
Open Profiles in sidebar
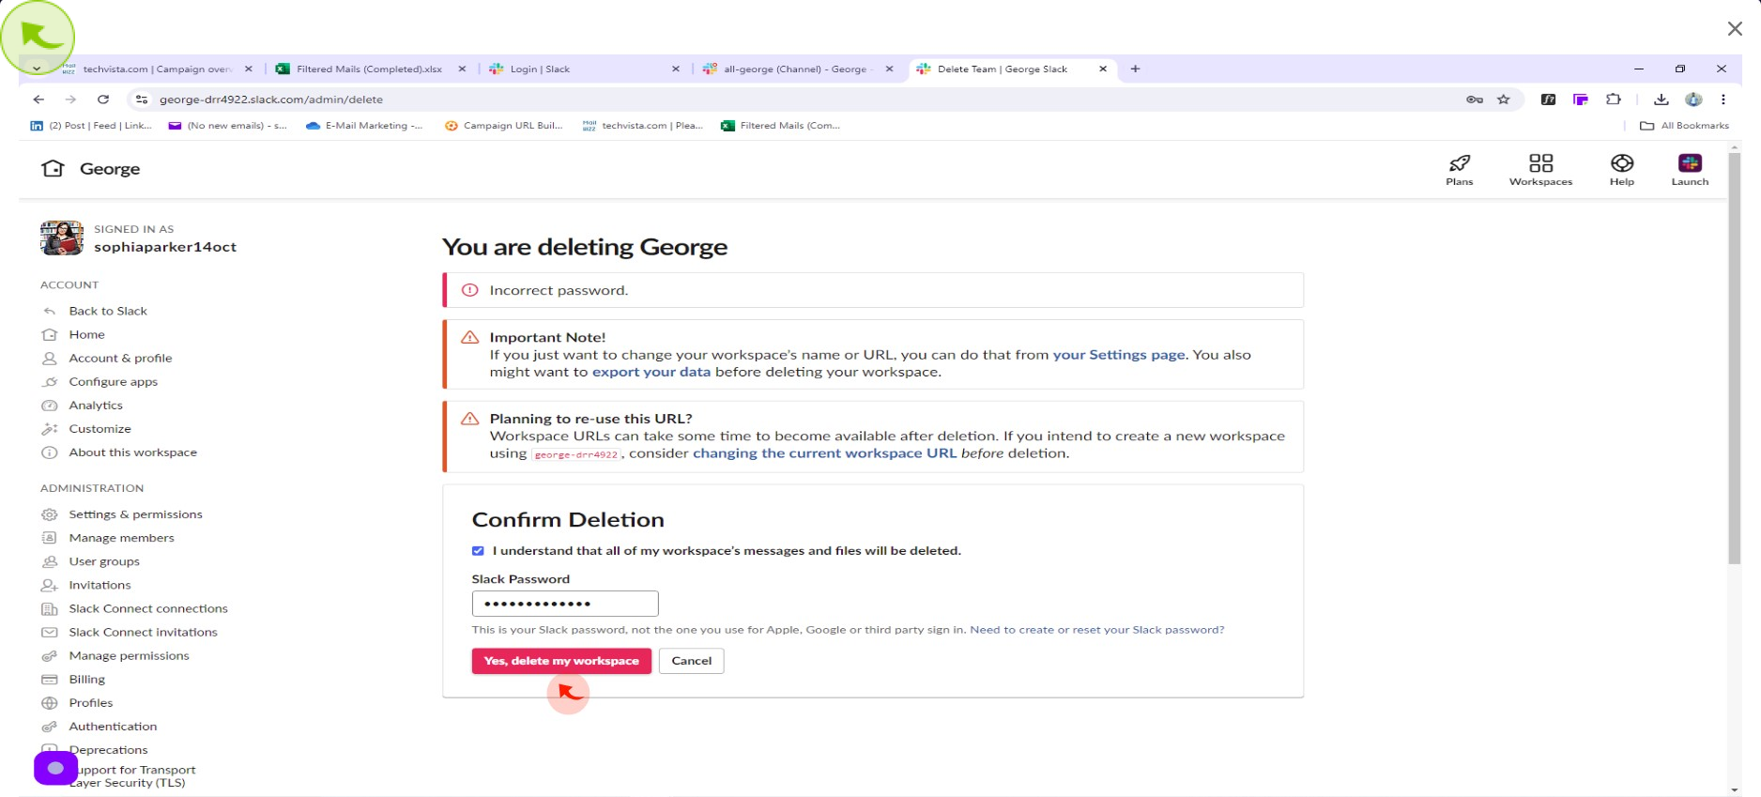pyautogui.click(x=90, y=702)
